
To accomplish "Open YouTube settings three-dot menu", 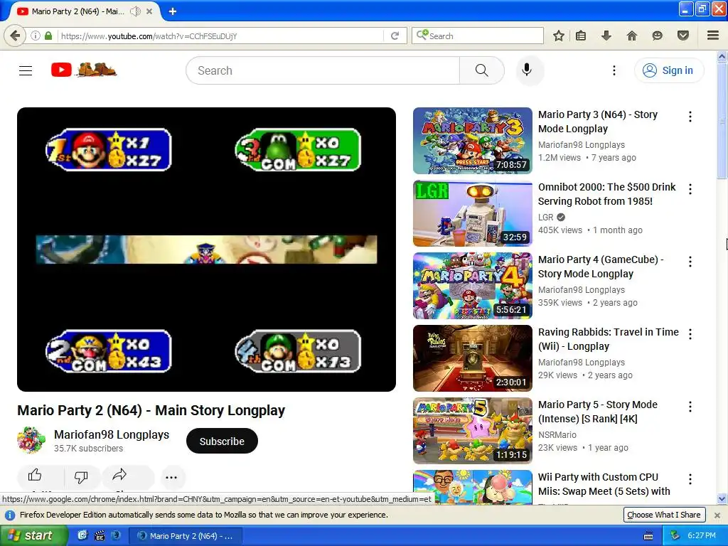I will [614, 70].
